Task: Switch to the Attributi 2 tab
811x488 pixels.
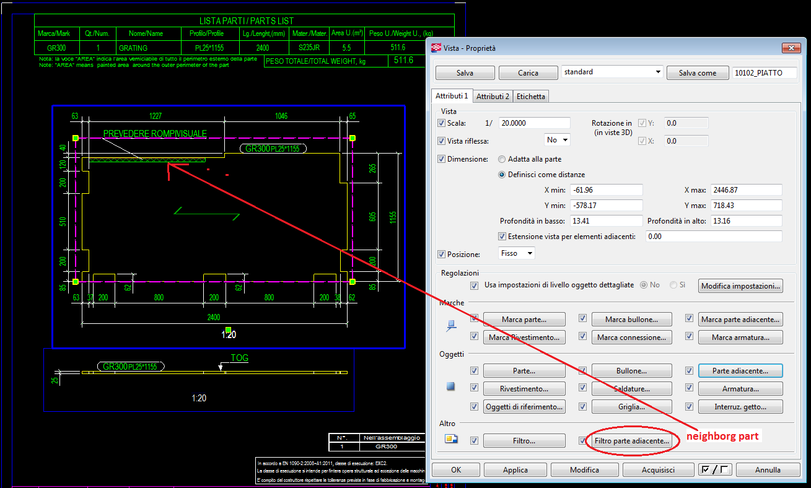Action: [493, 97]
